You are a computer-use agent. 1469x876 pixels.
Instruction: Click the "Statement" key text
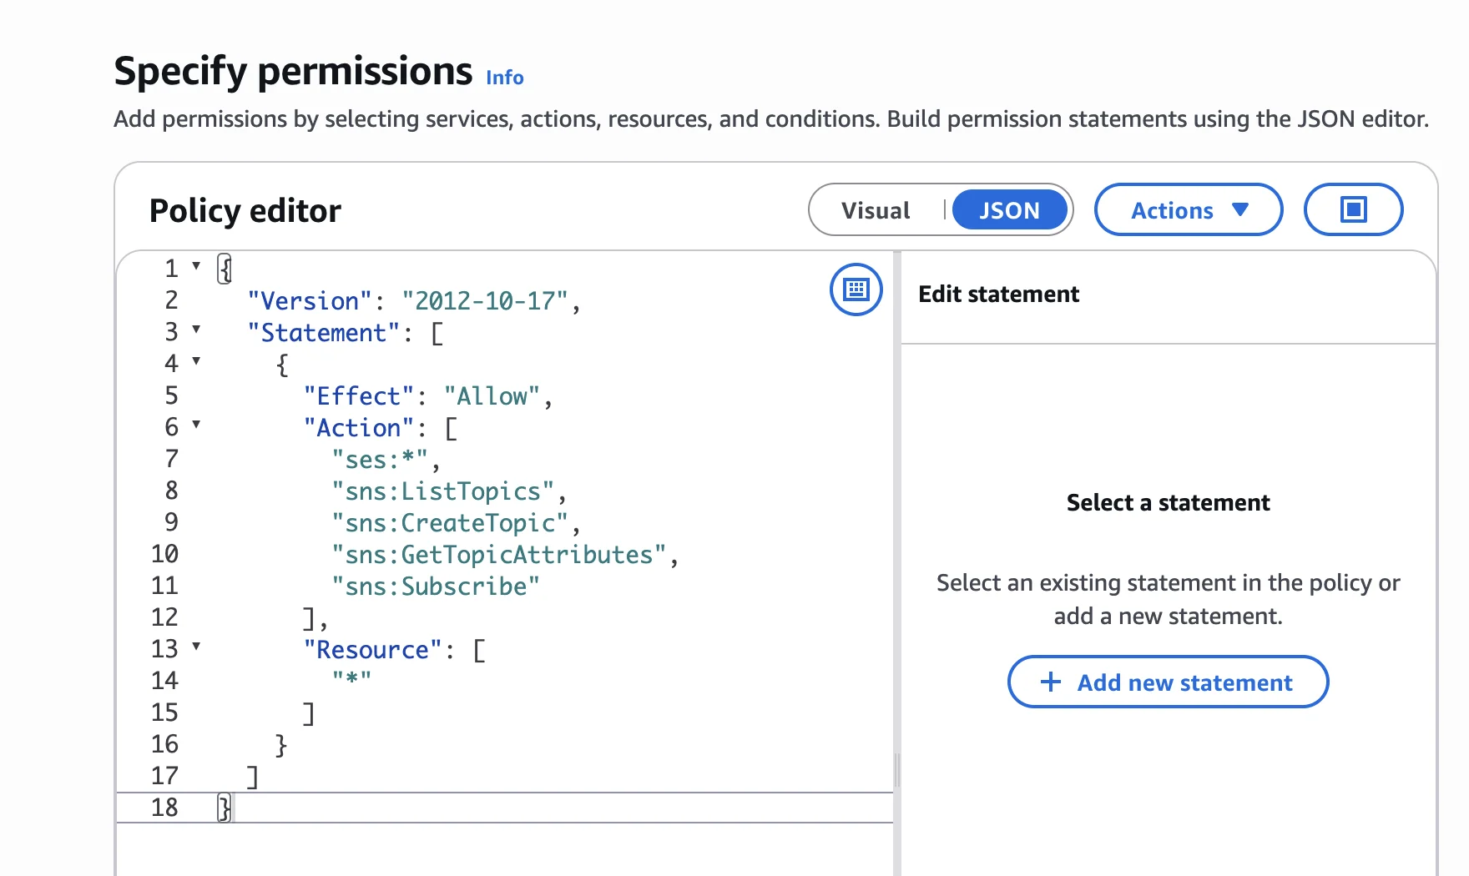pyautogui.click(x=324, y=332)
